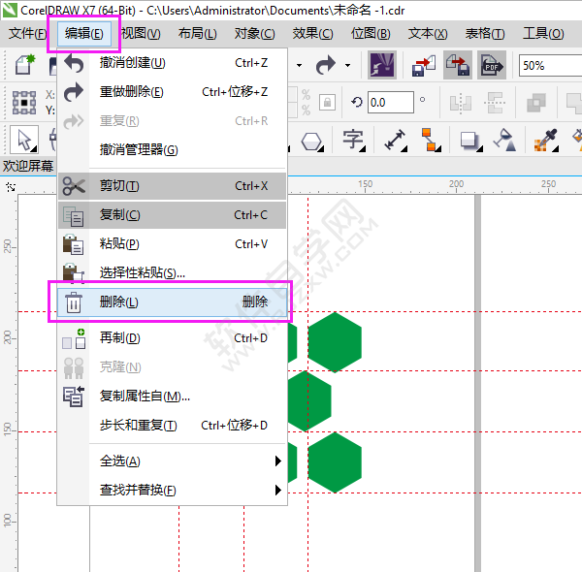Select 复制(C) in the edit menu
This screenshot has width=582, height=572.
click(x=172, y=215)
